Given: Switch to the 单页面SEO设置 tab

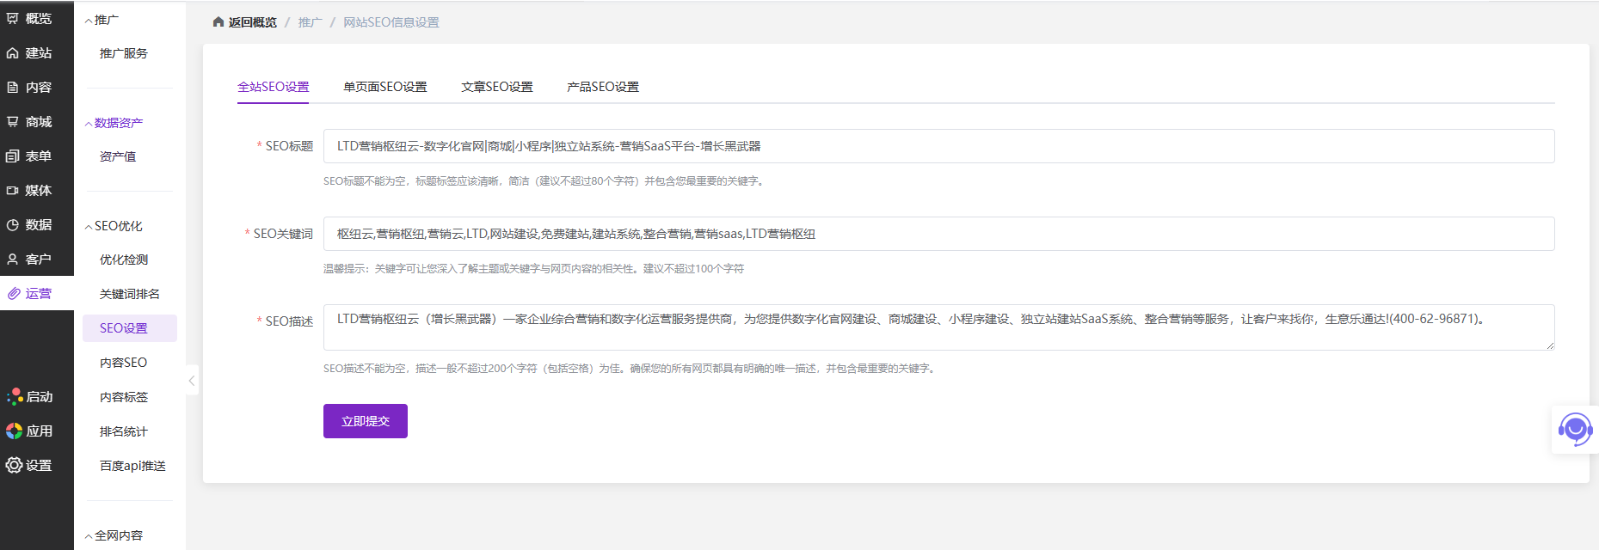Looking at the screenshot, I should click(384, 87).
